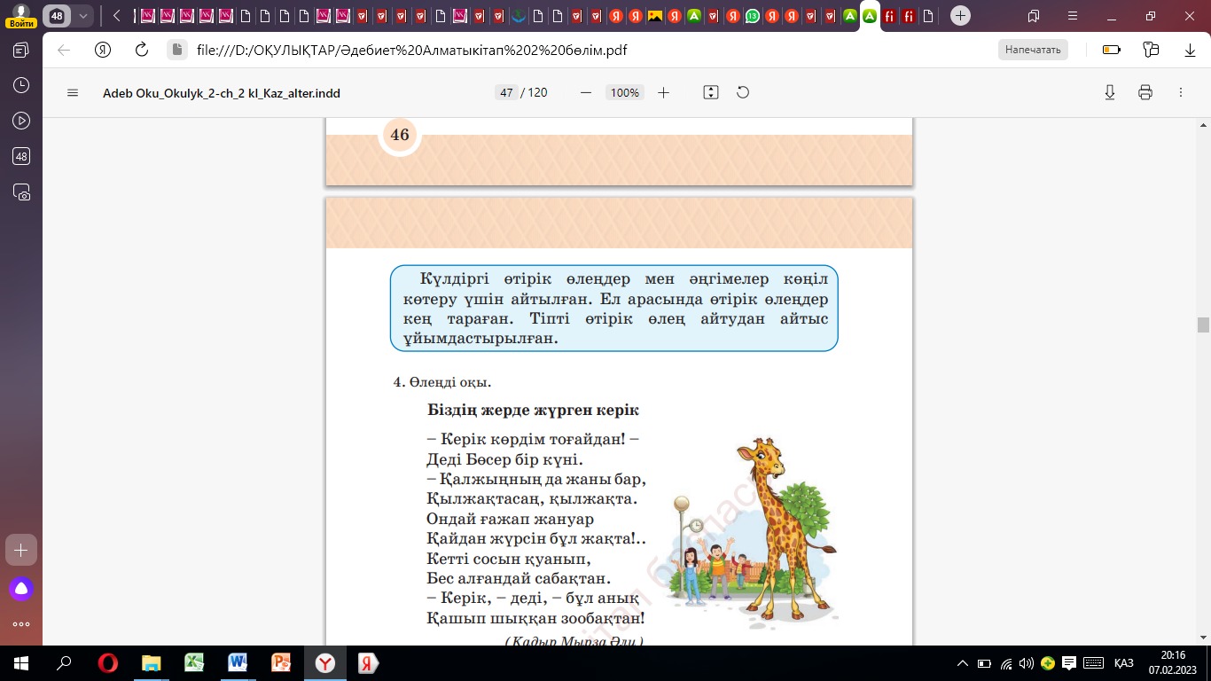The image size is (1211, 681).
Task: Click the text '4. Өлеңді оқы.'
Action: 442,382
